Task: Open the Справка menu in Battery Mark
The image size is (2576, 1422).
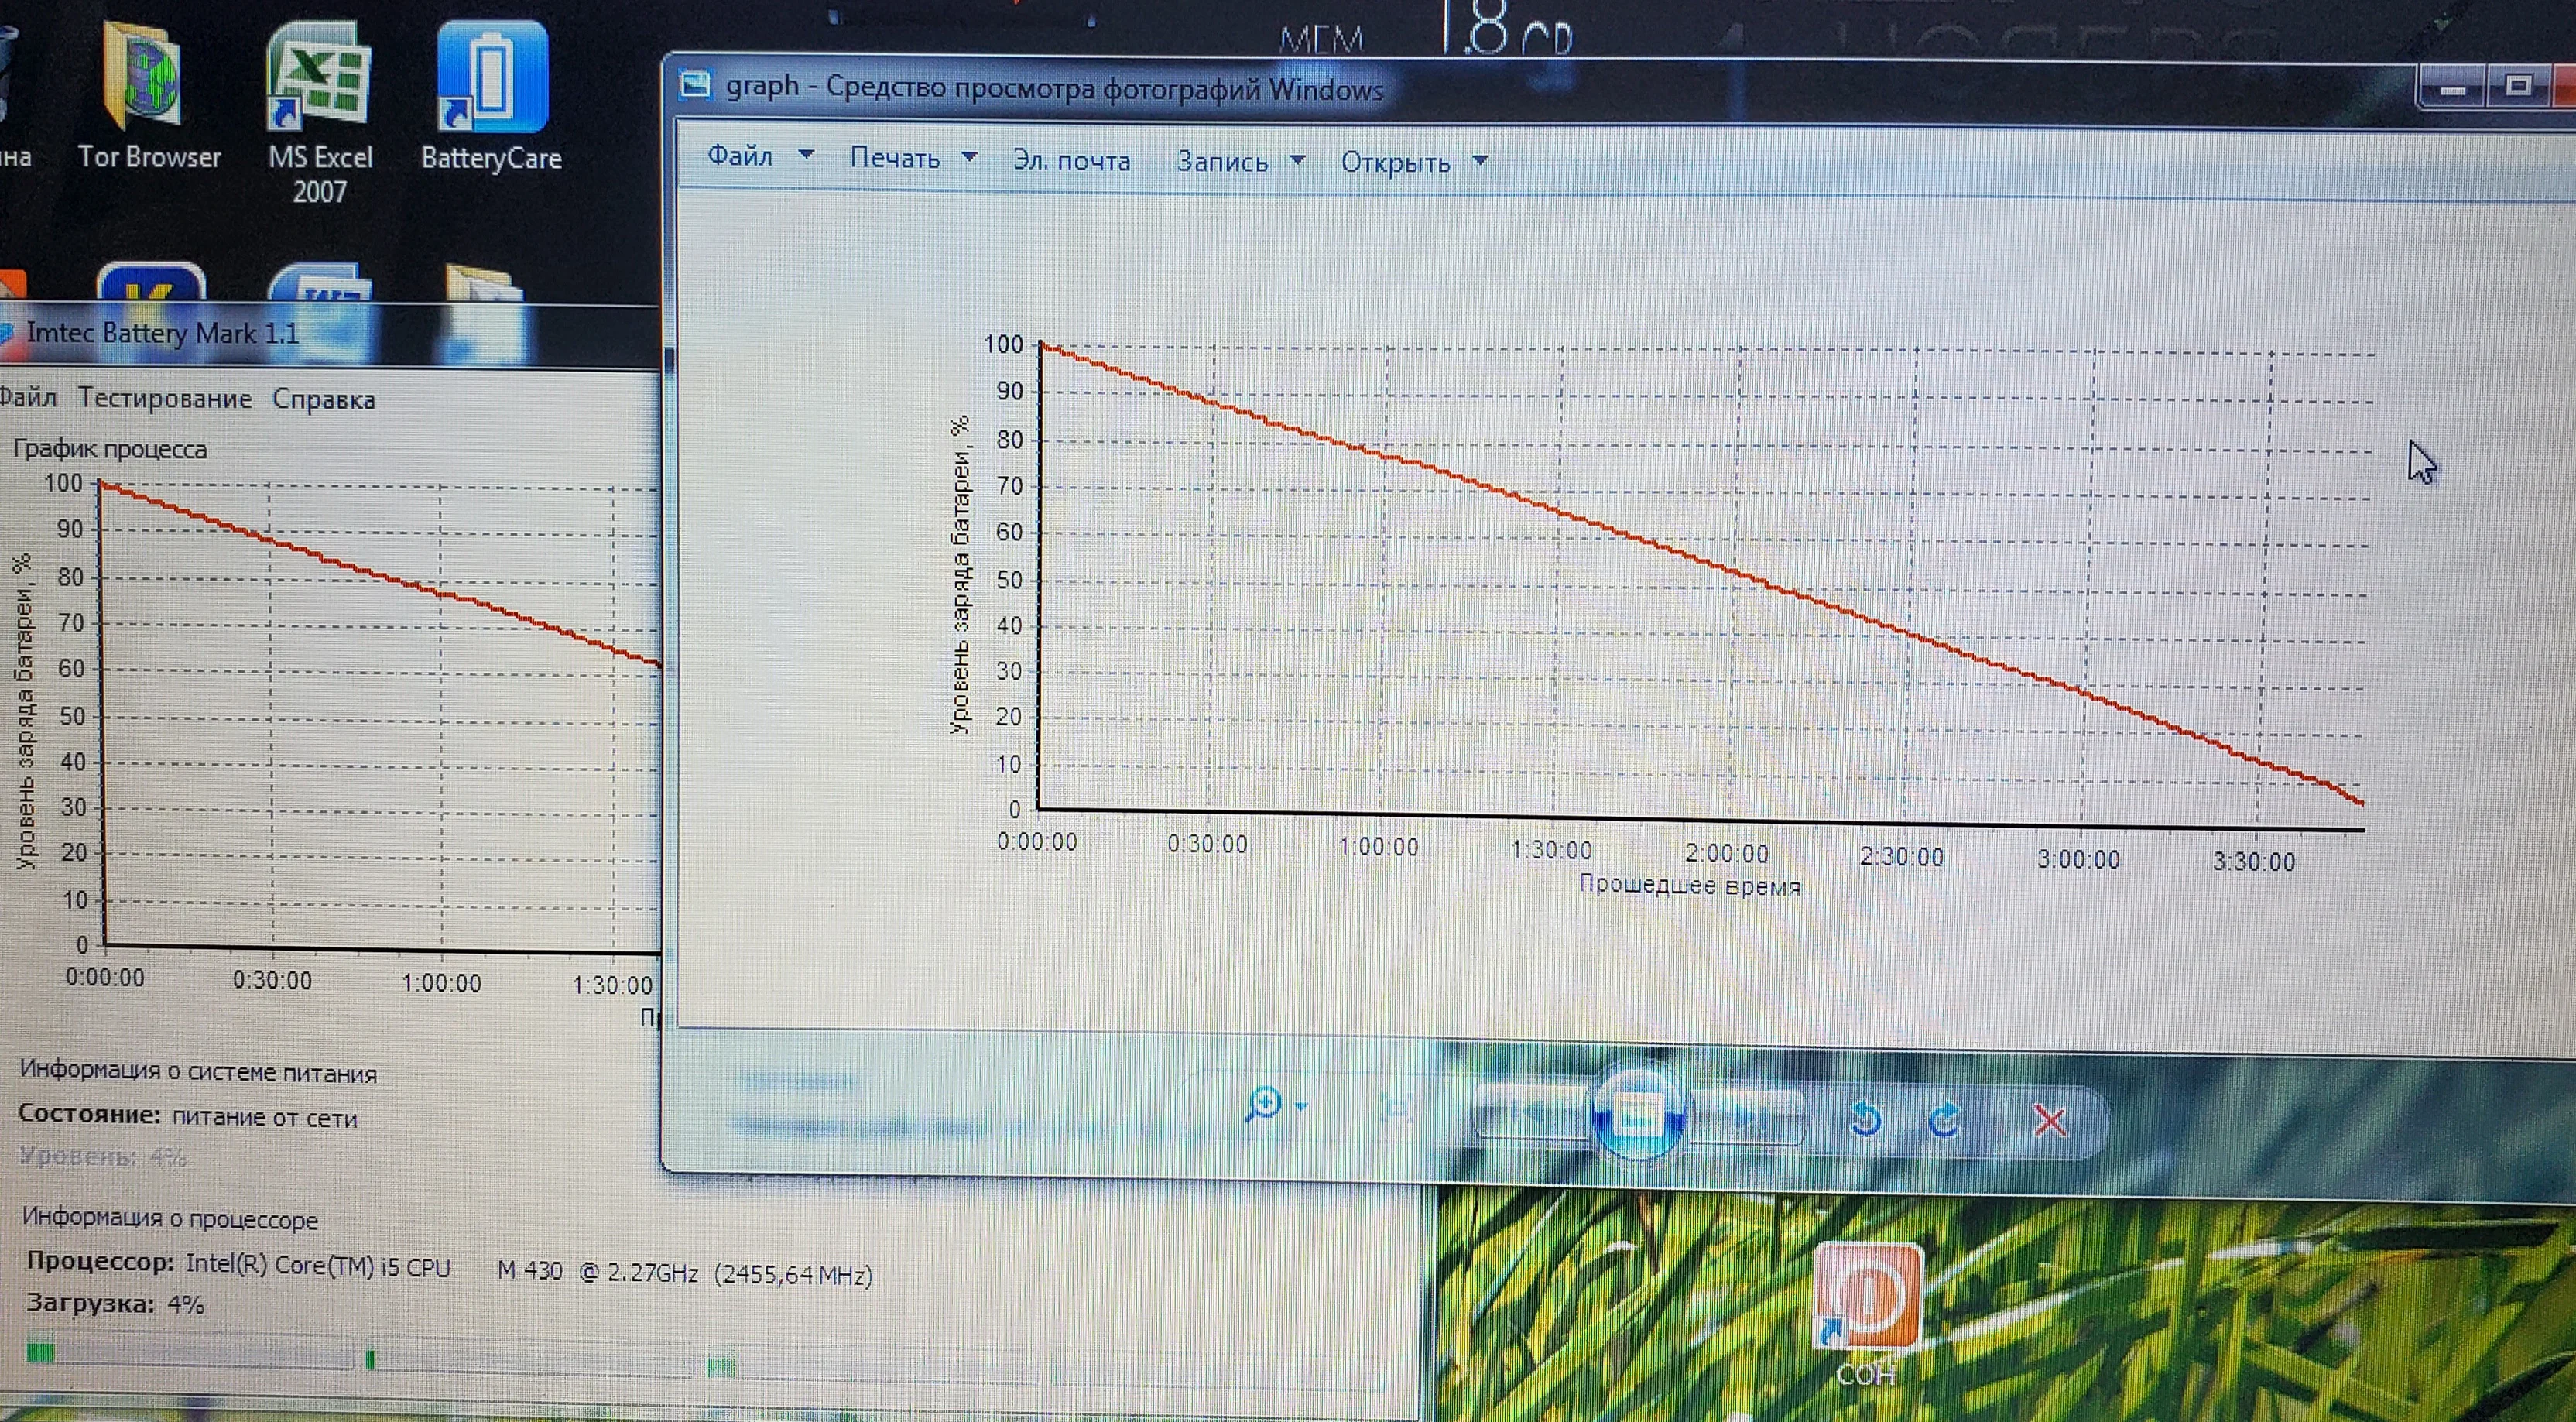Action: (x=324, y=399)
